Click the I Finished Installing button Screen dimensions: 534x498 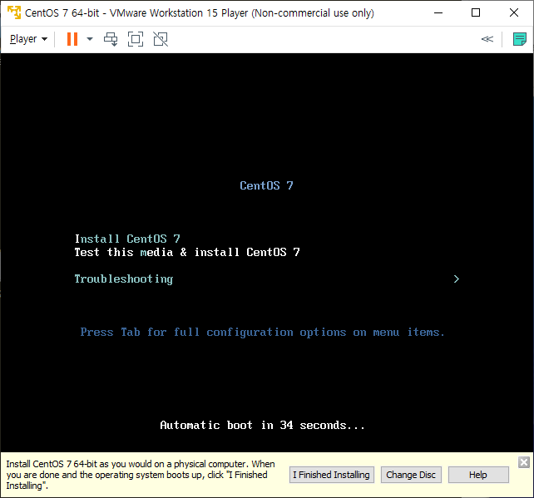point(332,475)
